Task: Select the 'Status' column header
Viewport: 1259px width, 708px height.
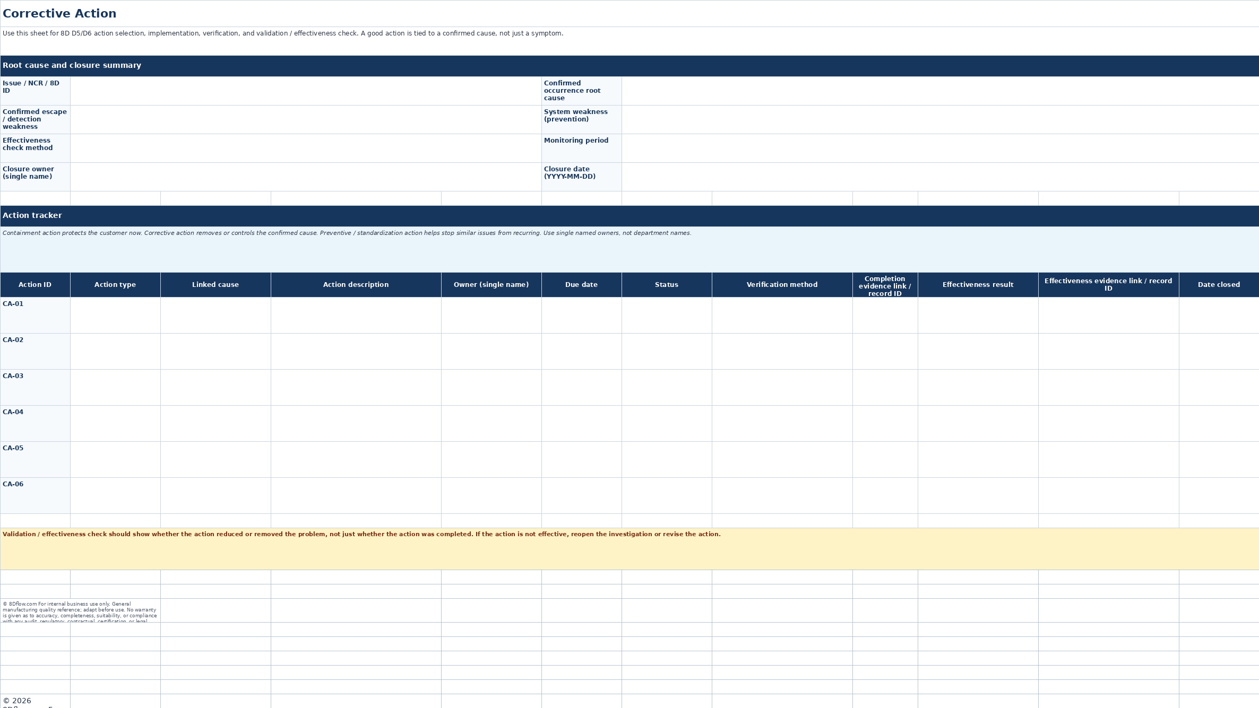Action: pyautogui.click(x=667, y=285)
